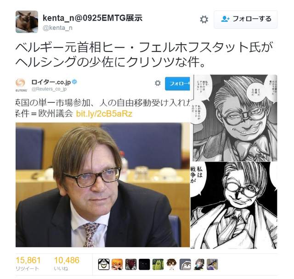
Task: Open the black avatar with eyes
Action: click(144, 264)
